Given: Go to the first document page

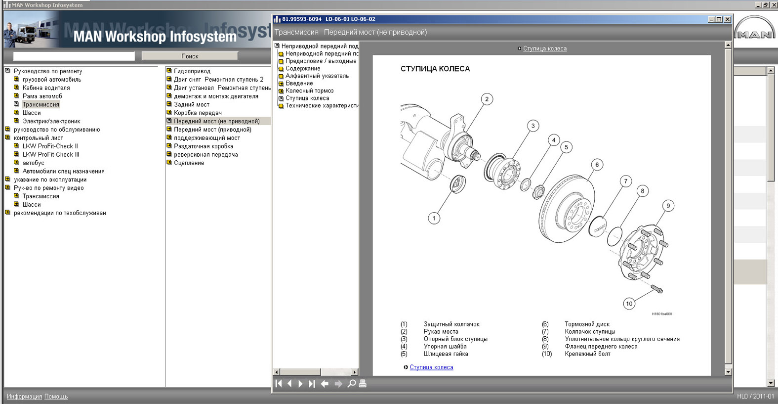Looking at the screenshot, I should 279,384.
